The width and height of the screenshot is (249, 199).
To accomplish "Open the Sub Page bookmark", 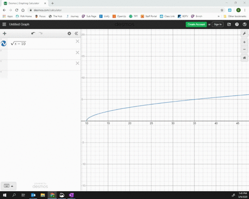I will [x=89, y=16].
